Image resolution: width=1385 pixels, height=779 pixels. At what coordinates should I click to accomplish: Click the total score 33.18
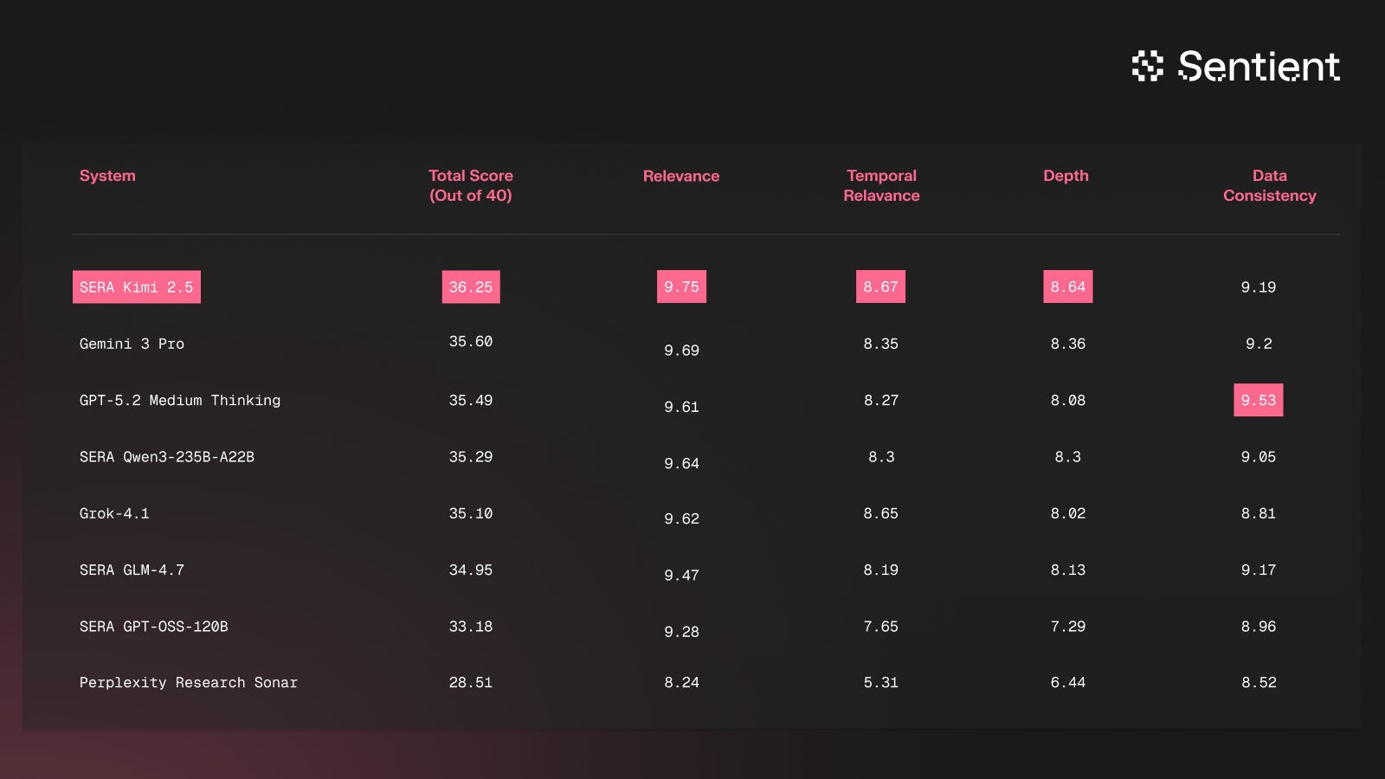pyautogui.click(x=471, y=627)
